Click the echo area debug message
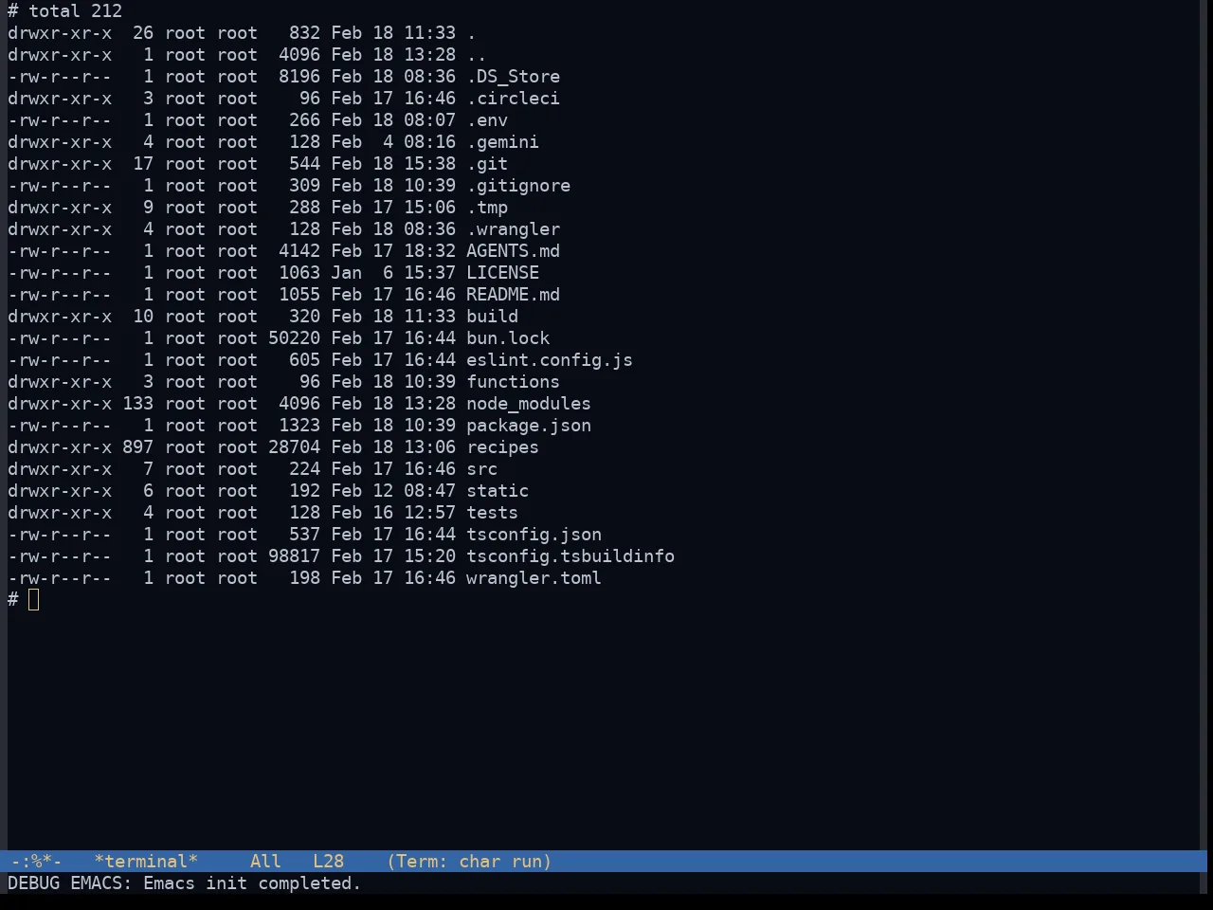 (x=185, y=883)
